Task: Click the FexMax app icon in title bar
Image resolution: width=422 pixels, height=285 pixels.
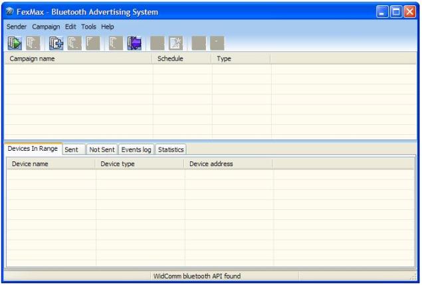Action: coord(10,11)
